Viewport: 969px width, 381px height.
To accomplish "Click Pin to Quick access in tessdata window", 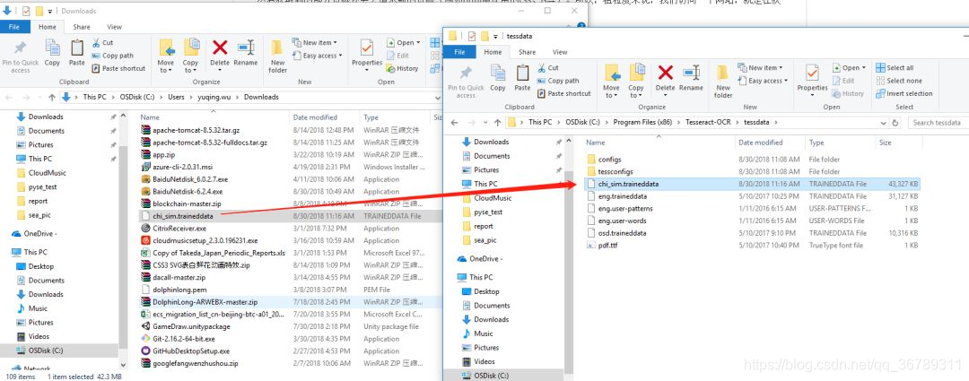I will [x=466, y=82].
